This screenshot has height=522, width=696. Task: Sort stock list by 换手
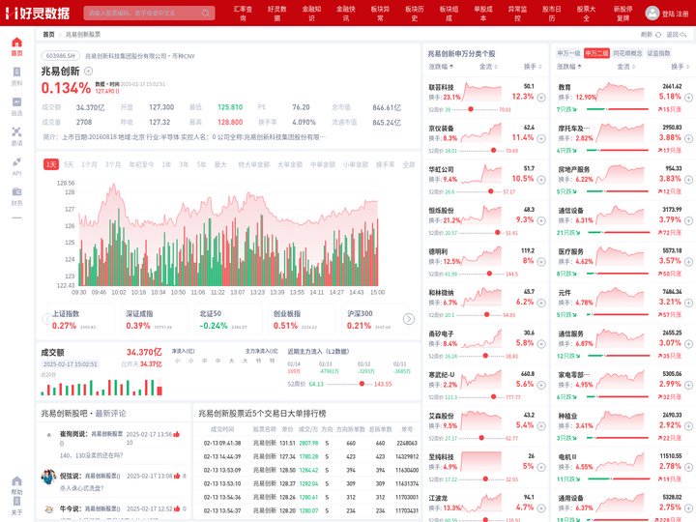click(533, 67)
